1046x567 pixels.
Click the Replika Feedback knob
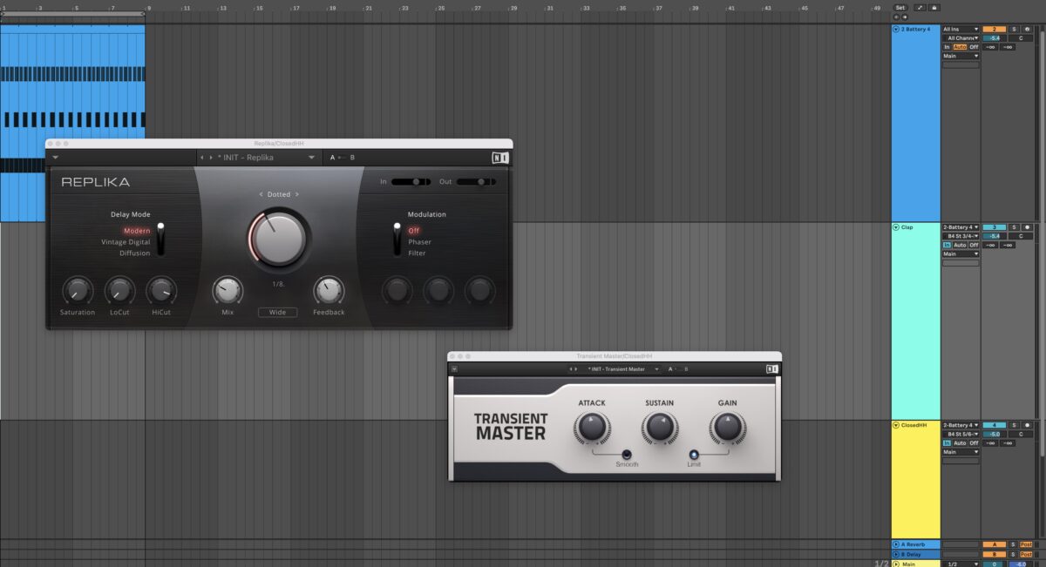click(329, 291)
